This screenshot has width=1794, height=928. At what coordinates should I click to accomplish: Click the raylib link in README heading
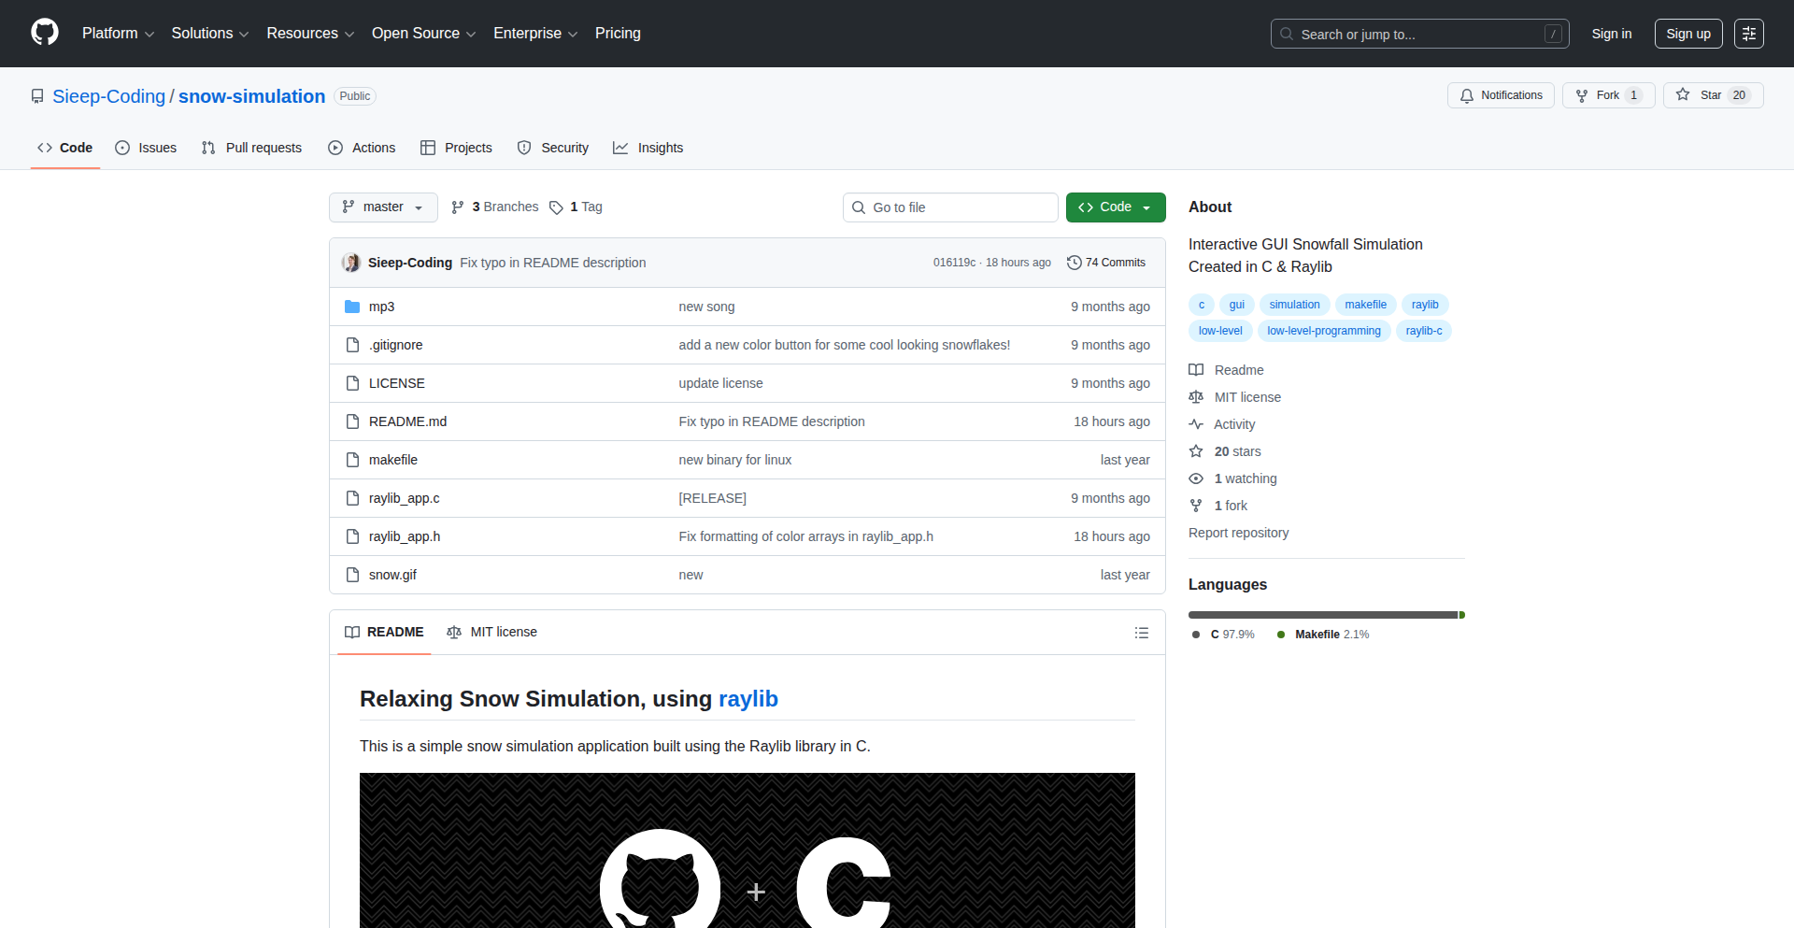pyautogui.click(x=748, y=699)
